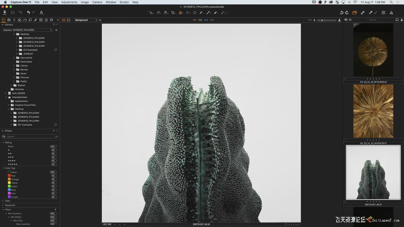Image resolution: width=404 pixels, height=227 pixels.
Task: Click the Copy Adjustments up-arrow icon
Action: (x=371, y=13)
